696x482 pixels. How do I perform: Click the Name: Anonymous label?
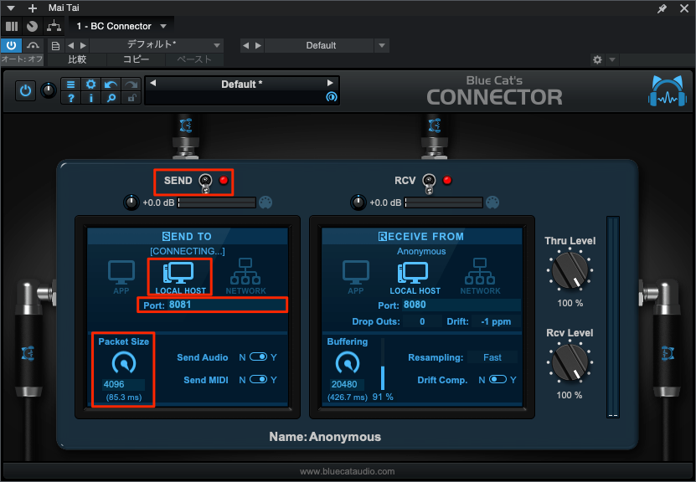325,437
